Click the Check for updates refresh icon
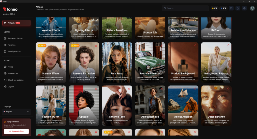Viewport: 257px width, 139px height. pos(5,80)
